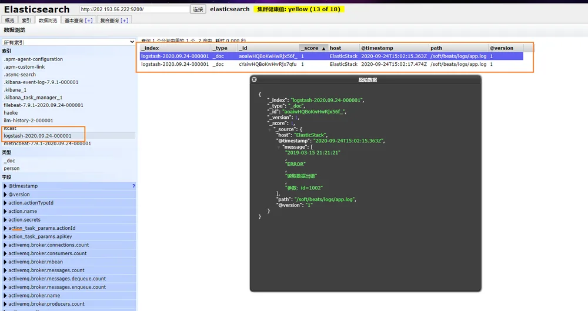Open the all-indices dropdown
Viewport: 588px width, 311px height.
click(x=69, y=42)
